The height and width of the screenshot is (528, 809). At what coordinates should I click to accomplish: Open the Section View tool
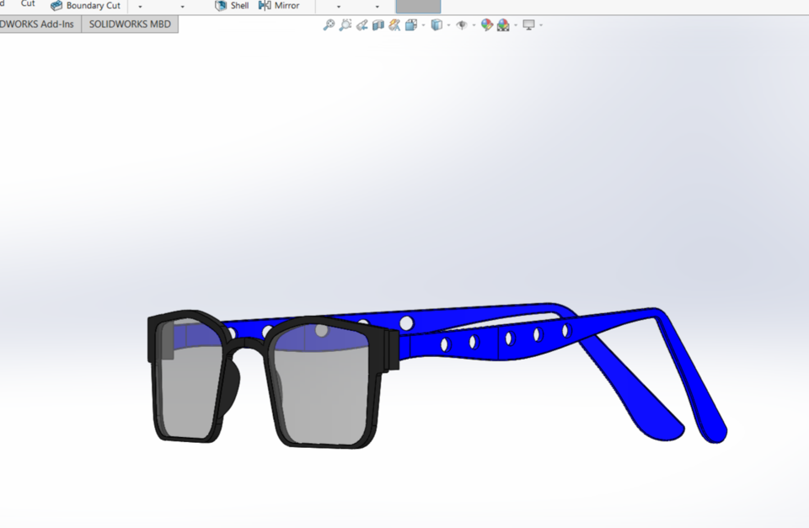tap(377, 25)
